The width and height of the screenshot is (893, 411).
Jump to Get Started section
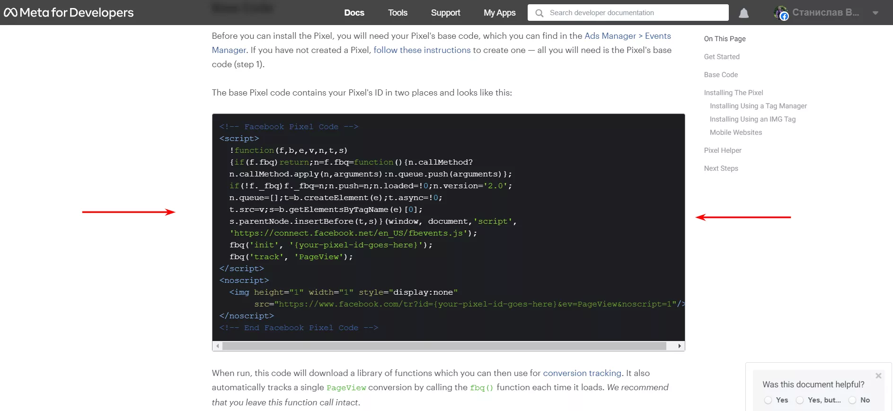point(722,57)
